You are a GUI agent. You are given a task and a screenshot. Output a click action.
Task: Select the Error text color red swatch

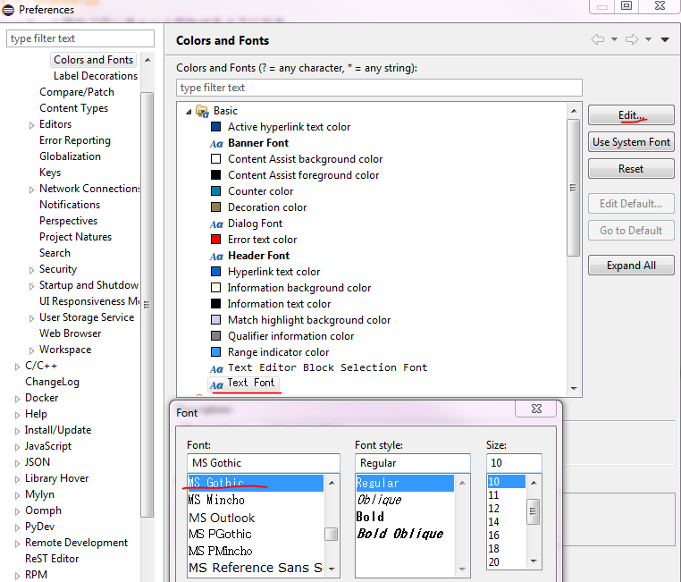click(x=215, y=240)
